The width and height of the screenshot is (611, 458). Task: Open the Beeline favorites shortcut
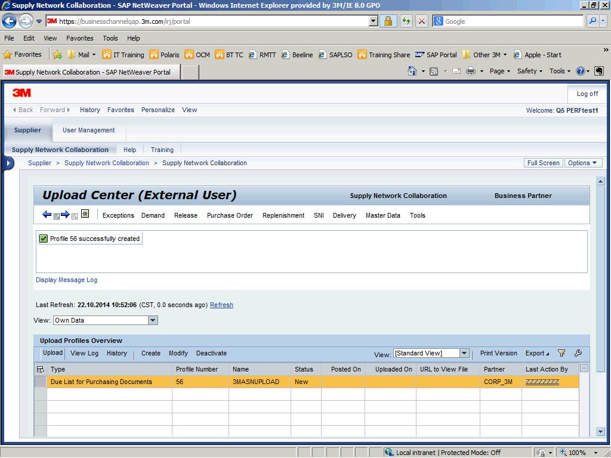297,54
